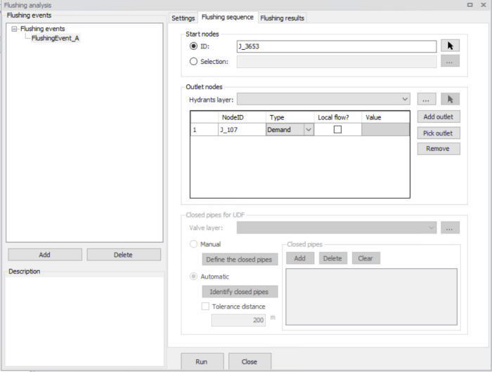Screen dimensions: 492x372
Task: Select row number 1 in the outlet table
Action: pyautogui.click(x=205, y=130)
